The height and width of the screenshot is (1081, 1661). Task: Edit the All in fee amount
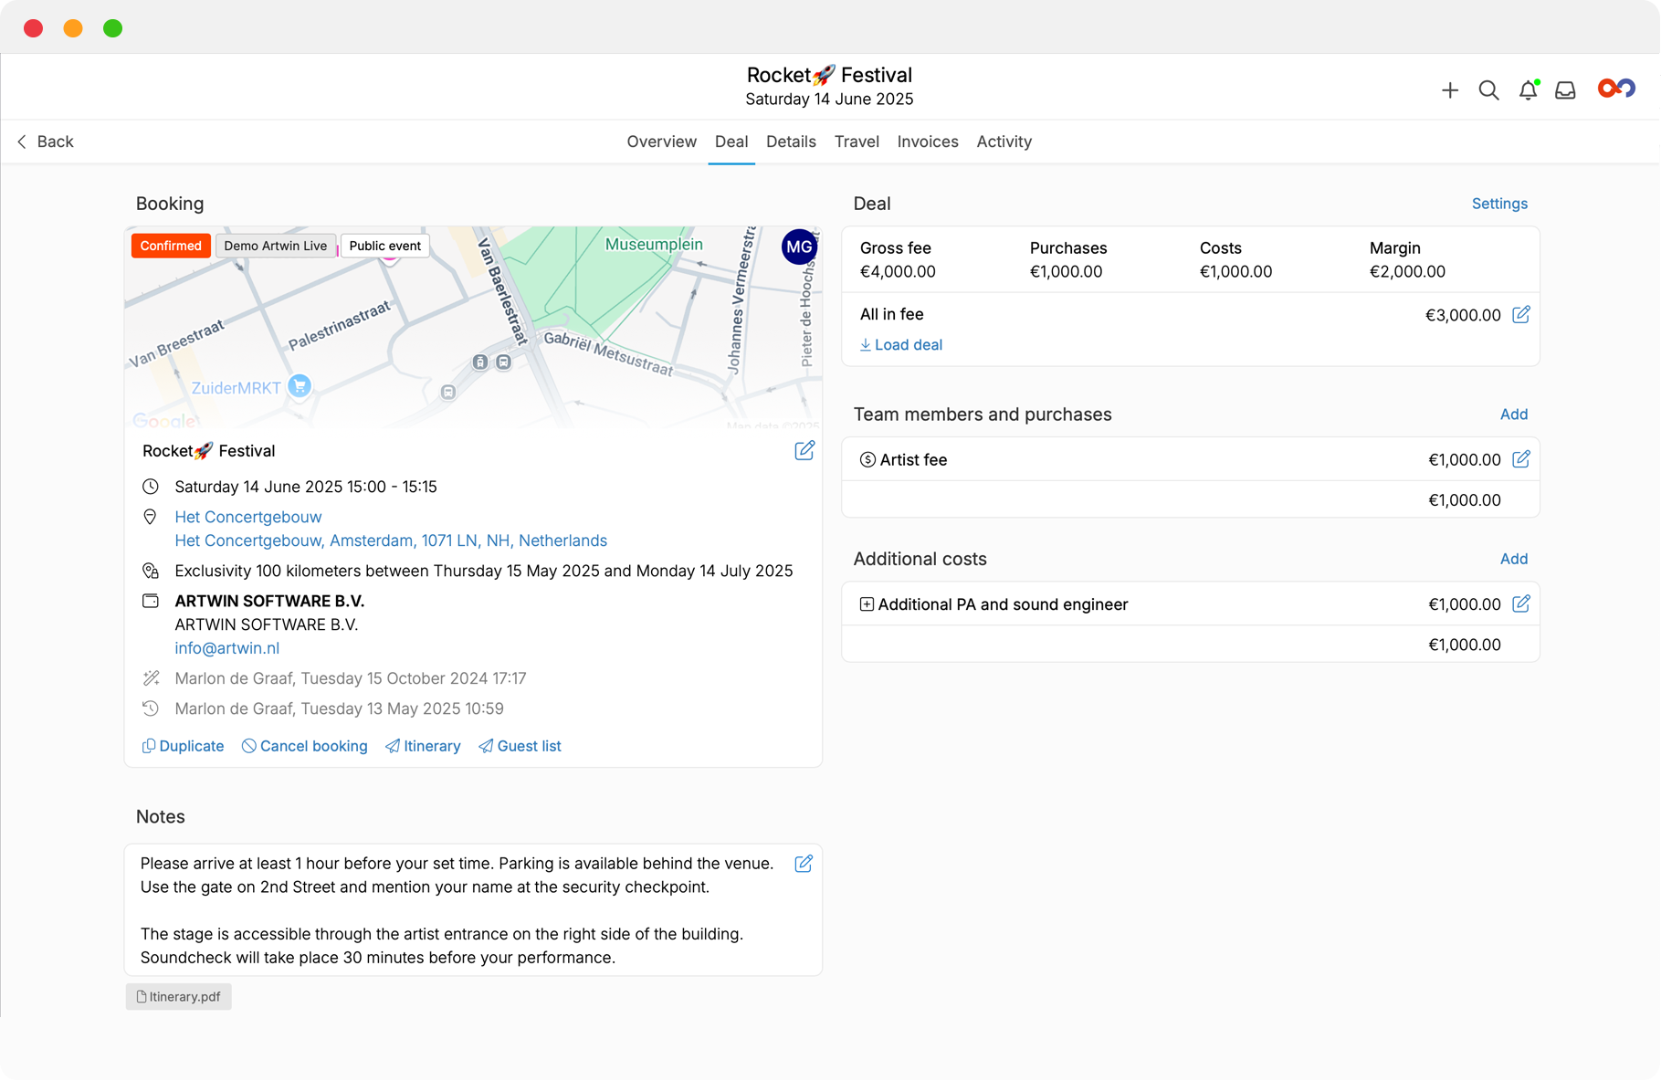click(x=1520, y=315)
